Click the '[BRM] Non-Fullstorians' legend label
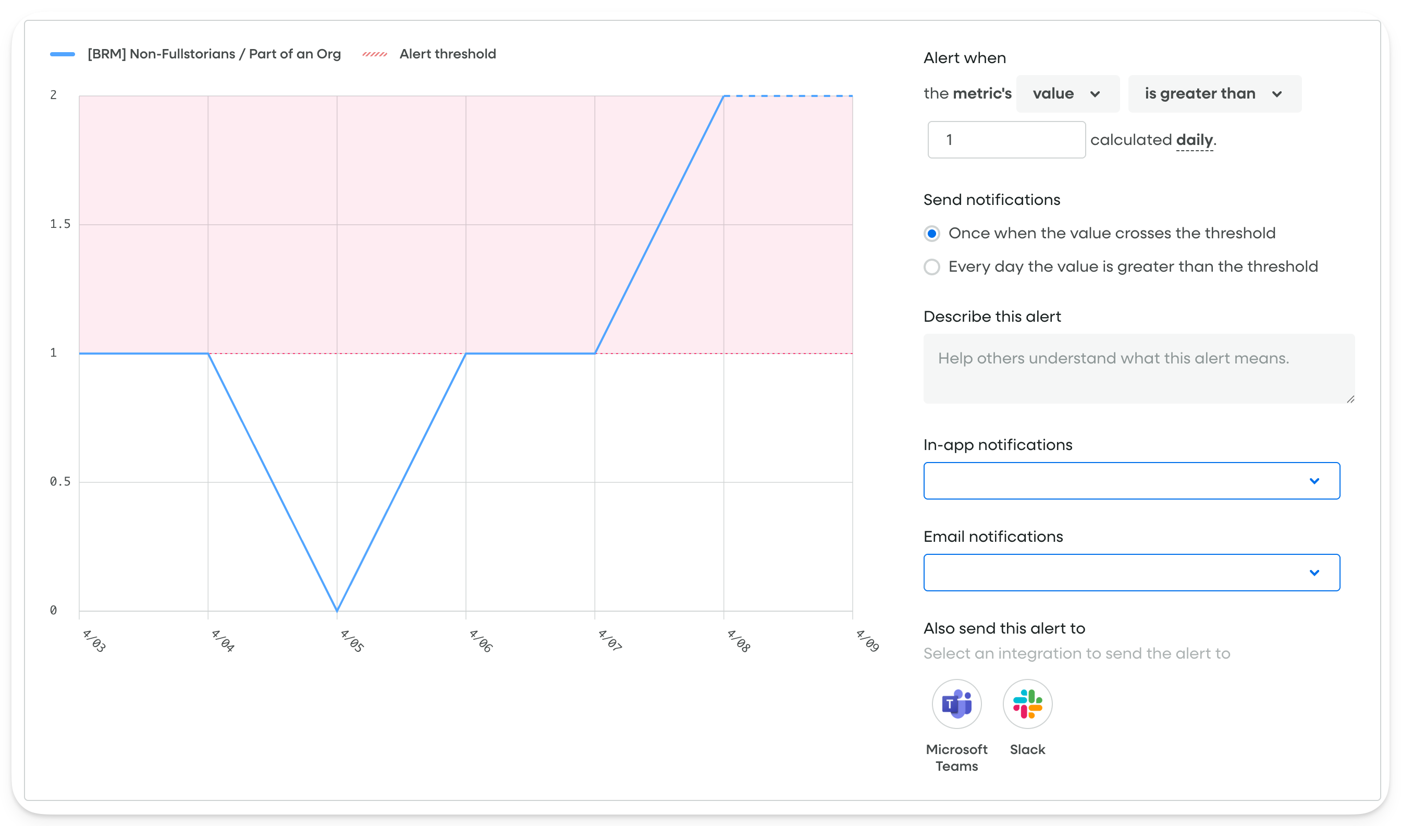 [214, 54]
